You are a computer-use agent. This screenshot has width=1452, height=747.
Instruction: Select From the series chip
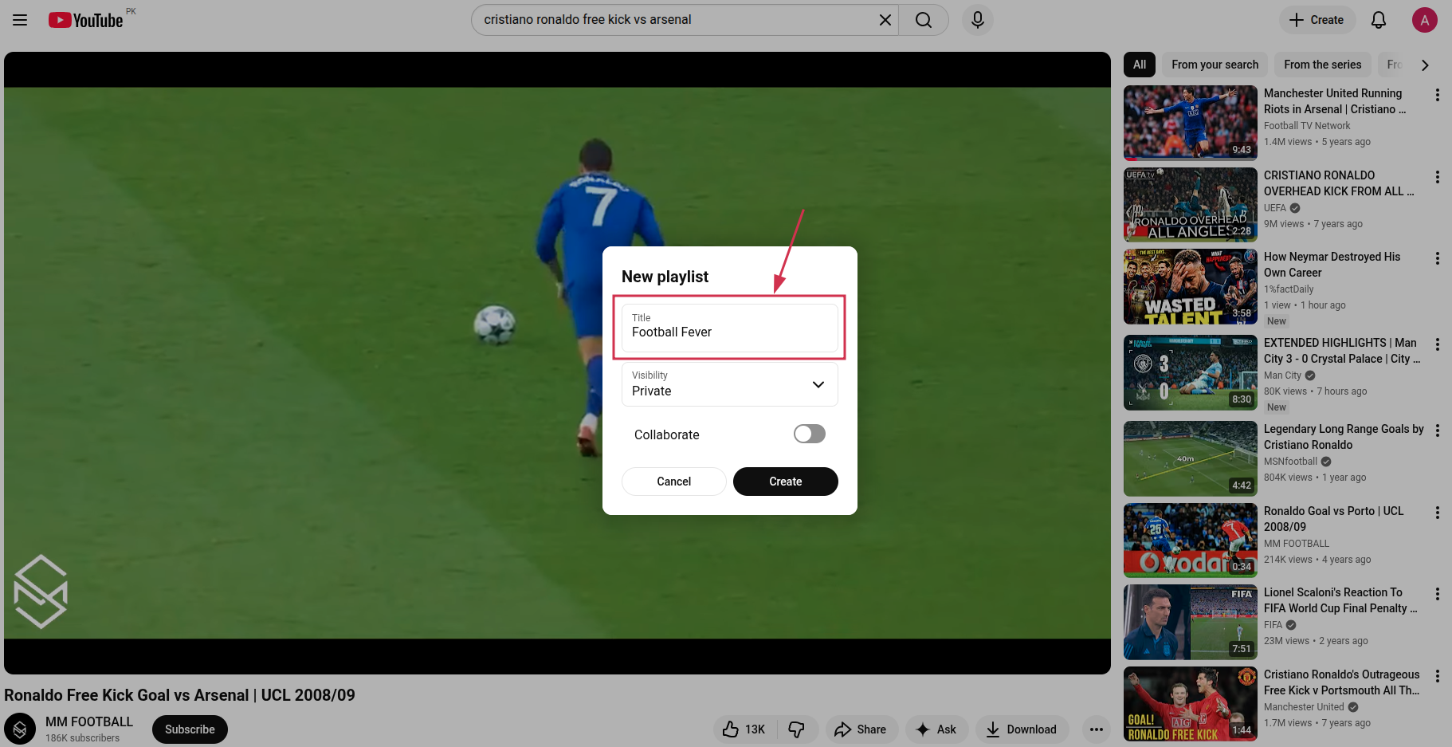pos(1323,65)
